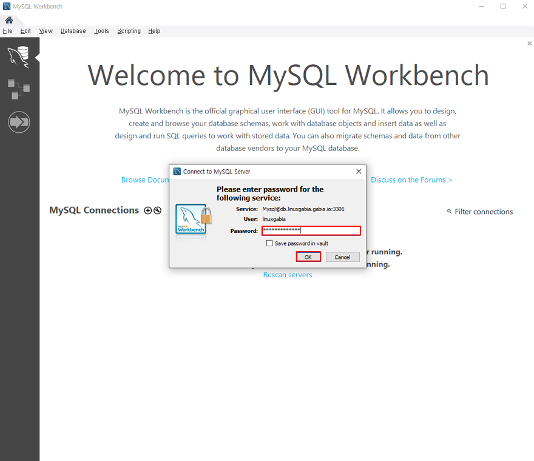Open the Database menu

(x=73, y=31)
